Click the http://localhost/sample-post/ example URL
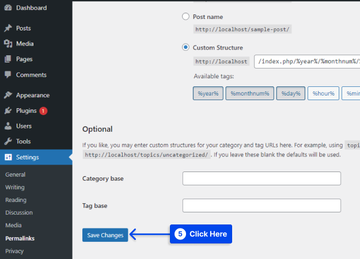The width and height of the screenshot is (360, 259). pyautogui.click(x=242, y=29)
